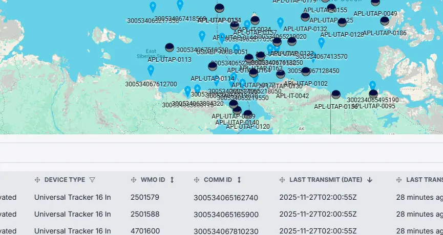Click the Last Transmit (Date) descending sort arrow
This screenshot has height=235, width=443.
tap(369, 180)
